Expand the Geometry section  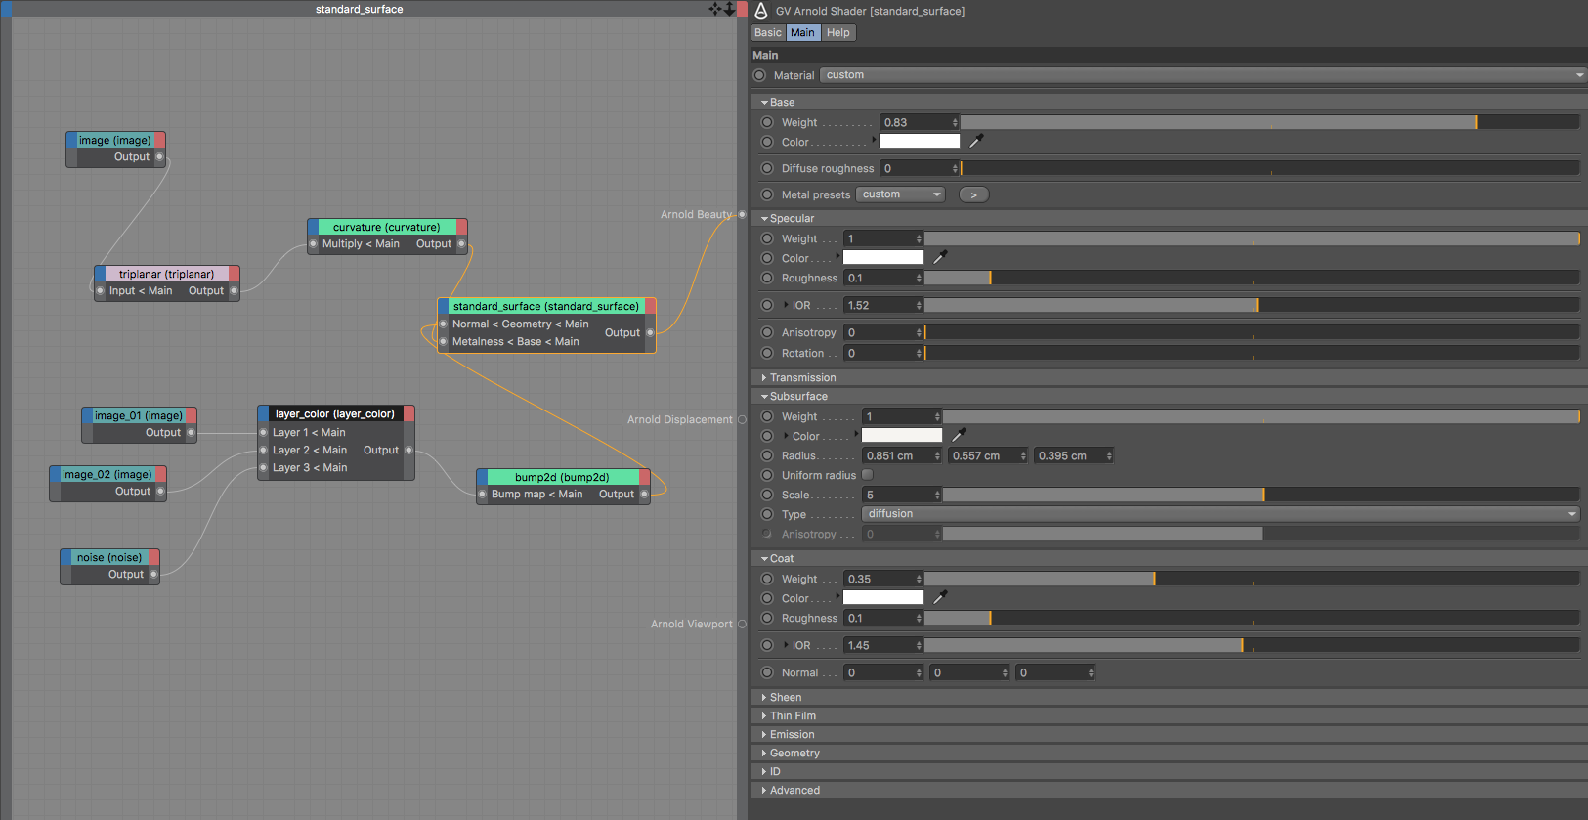pyautogui.click(x=764, y=753)
